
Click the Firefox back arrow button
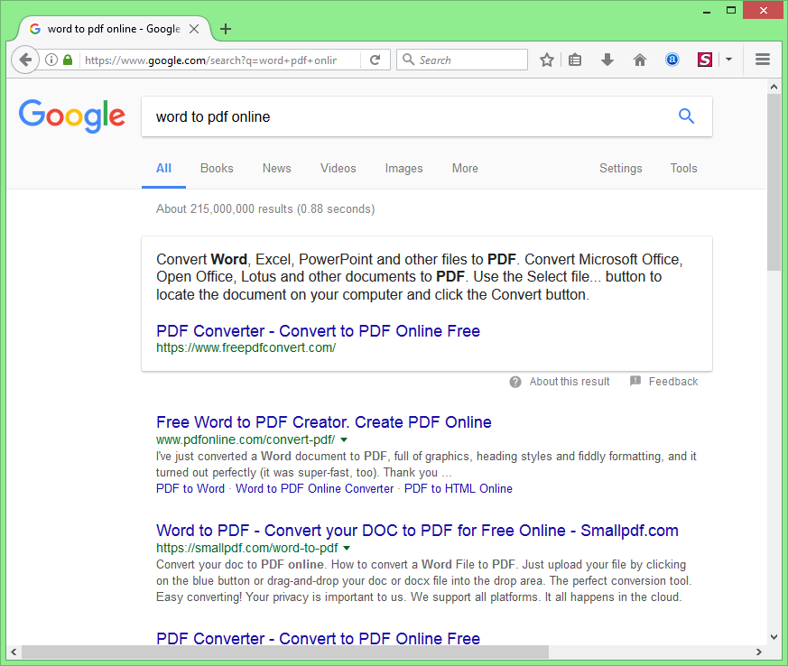(25, 60)
